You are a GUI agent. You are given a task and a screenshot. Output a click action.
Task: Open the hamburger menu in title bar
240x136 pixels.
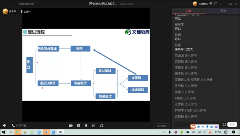pos(220,4)
